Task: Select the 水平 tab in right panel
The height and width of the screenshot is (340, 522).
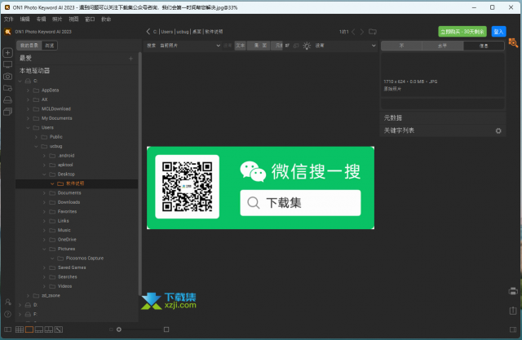Action: click(x=442, y=46)
